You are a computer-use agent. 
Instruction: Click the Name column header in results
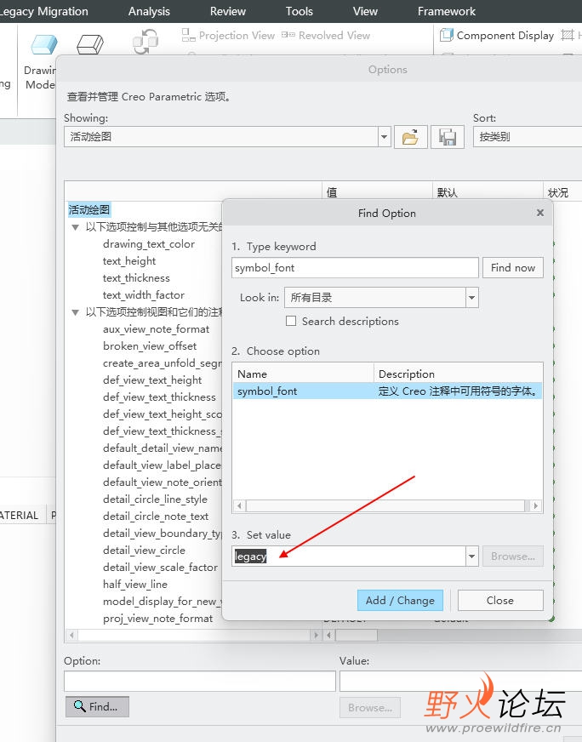303,374
